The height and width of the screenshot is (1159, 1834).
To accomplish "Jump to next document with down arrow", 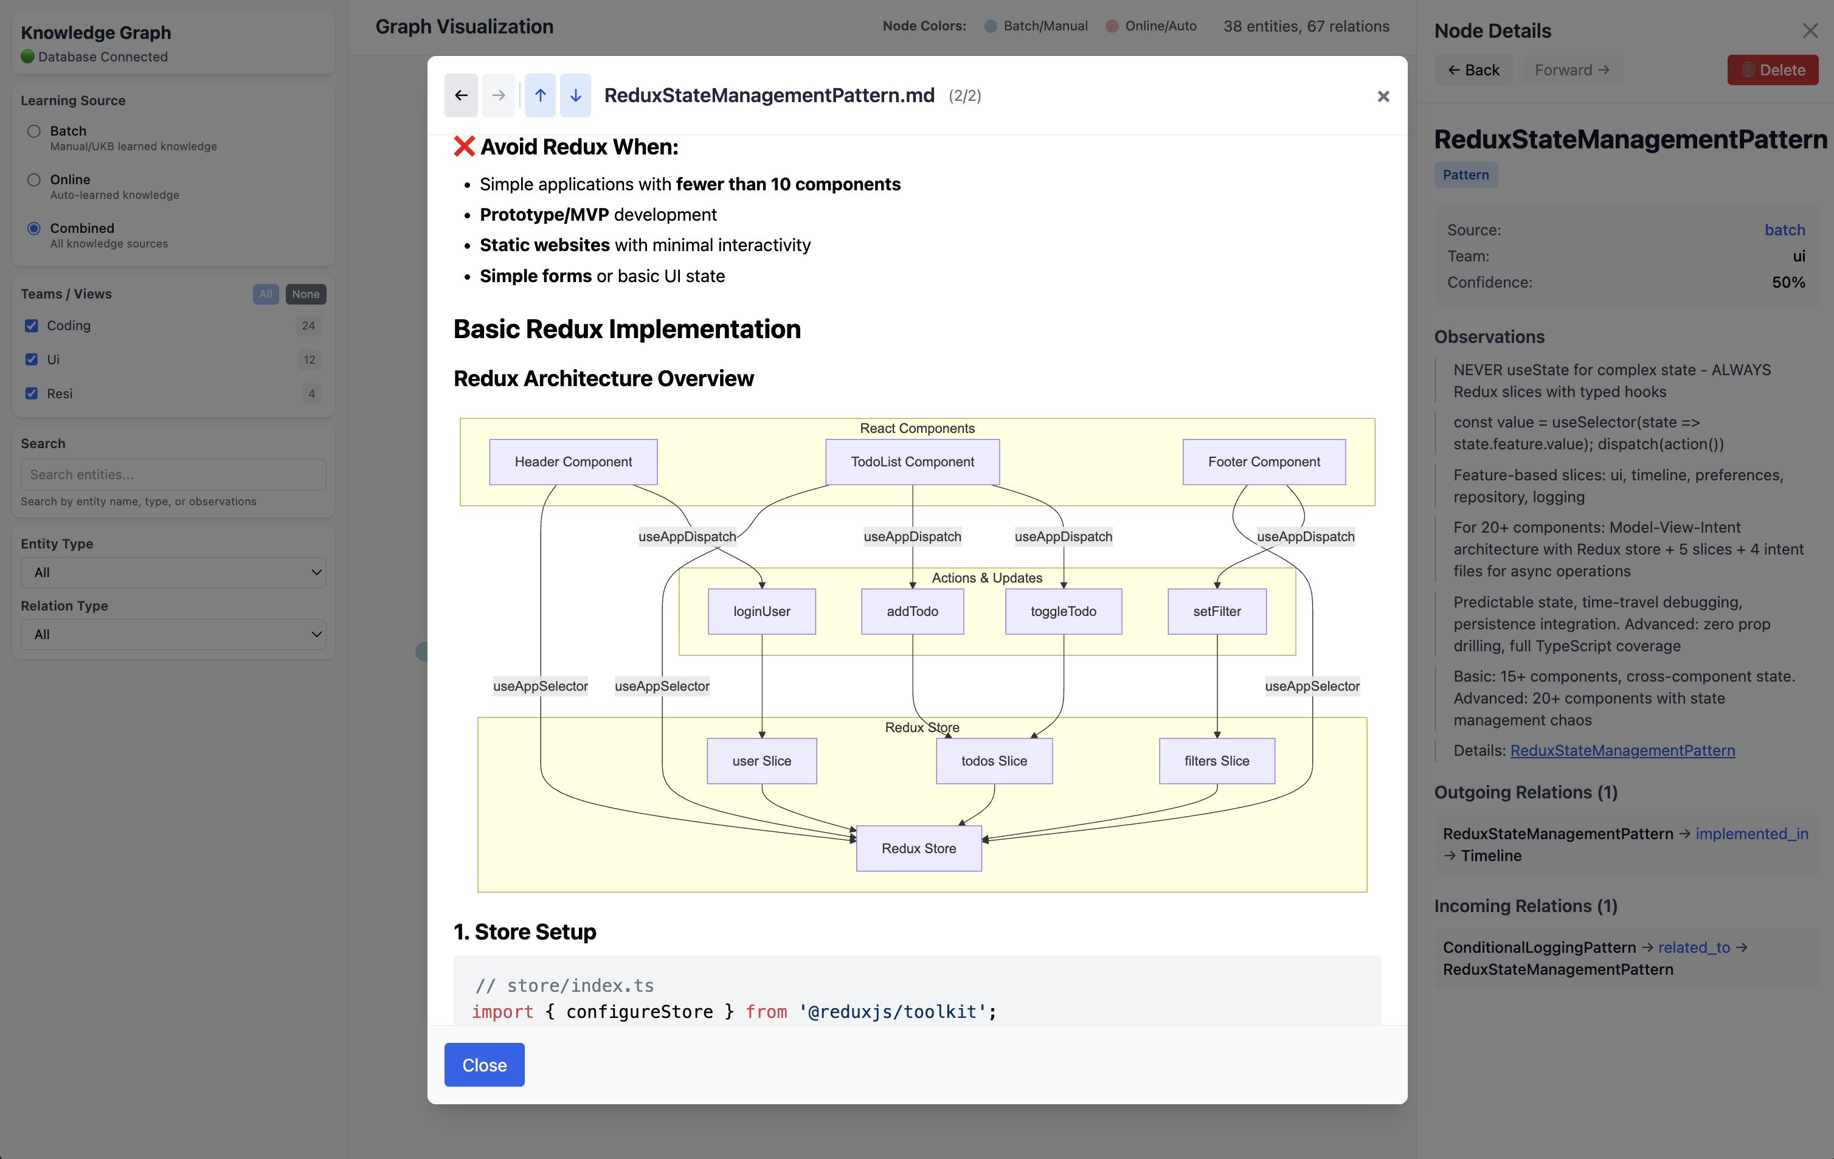I will tap(576, 95).
